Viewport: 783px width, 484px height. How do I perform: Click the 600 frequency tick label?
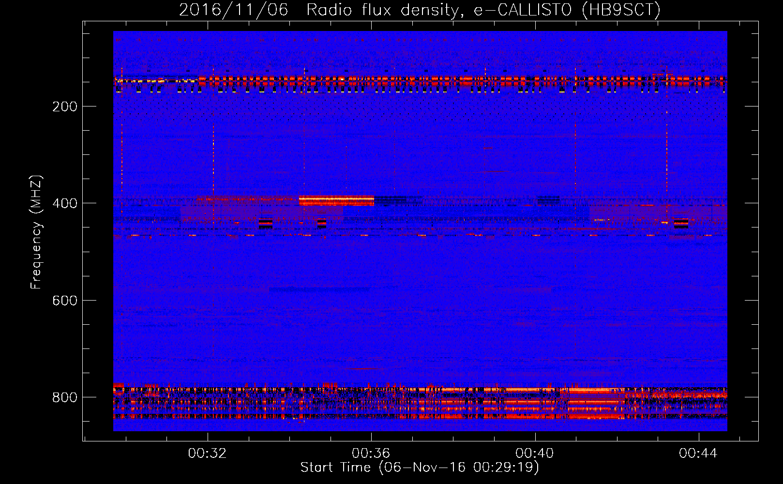point(65,301)
